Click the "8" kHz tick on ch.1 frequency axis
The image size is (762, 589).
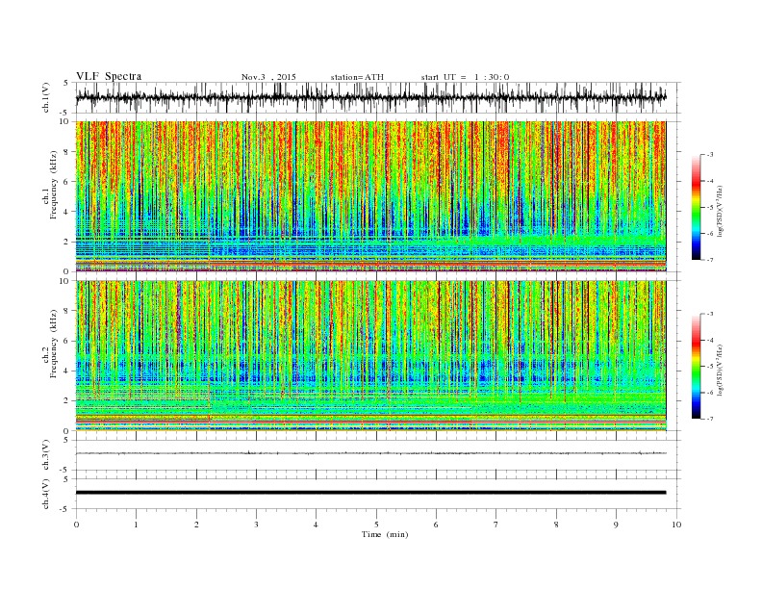coord(66,152)
